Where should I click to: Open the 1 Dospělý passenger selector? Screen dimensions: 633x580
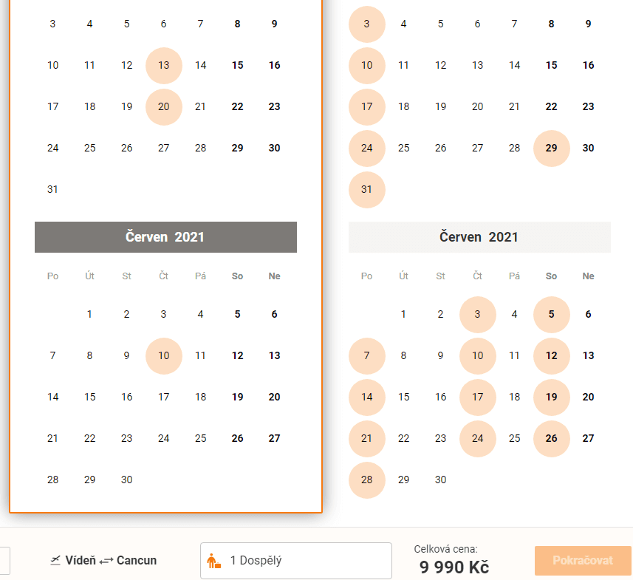coord(296,561)
